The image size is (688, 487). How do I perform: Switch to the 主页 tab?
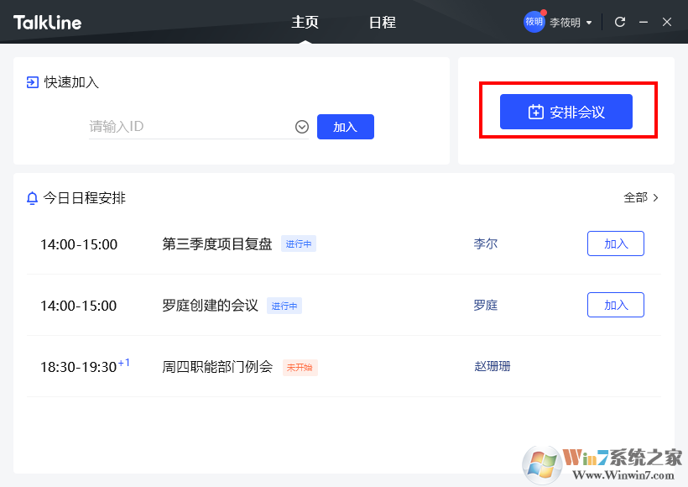tap(305, 23)
